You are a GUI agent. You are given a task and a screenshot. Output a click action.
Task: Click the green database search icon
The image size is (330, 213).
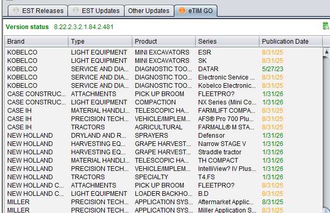(x=326, y=26)
